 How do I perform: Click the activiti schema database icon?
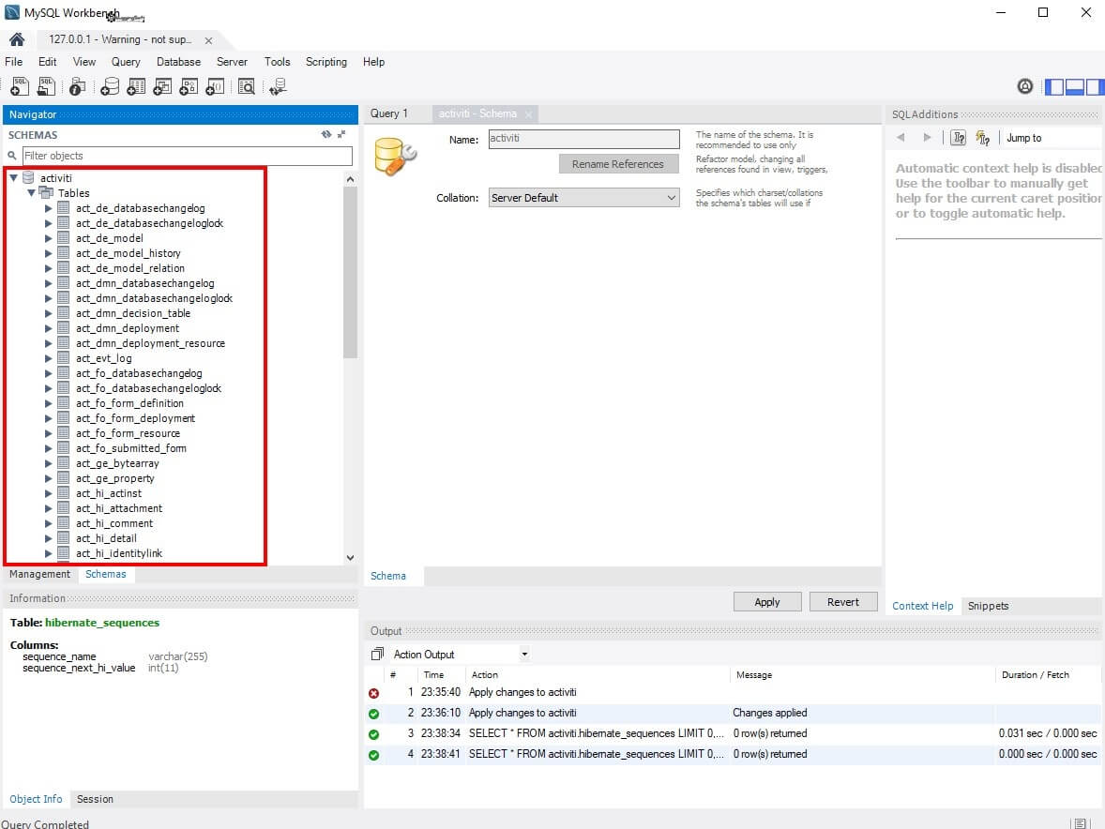[29, 177]
